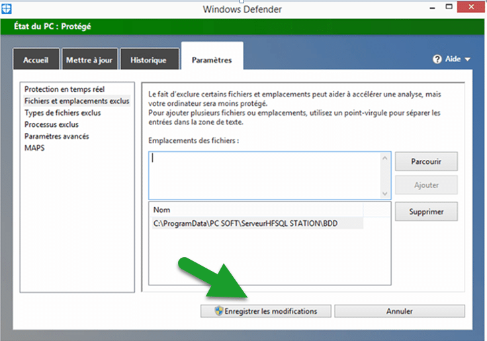
Task: Minimize the Windows Defender window
Action: point(432,7)
